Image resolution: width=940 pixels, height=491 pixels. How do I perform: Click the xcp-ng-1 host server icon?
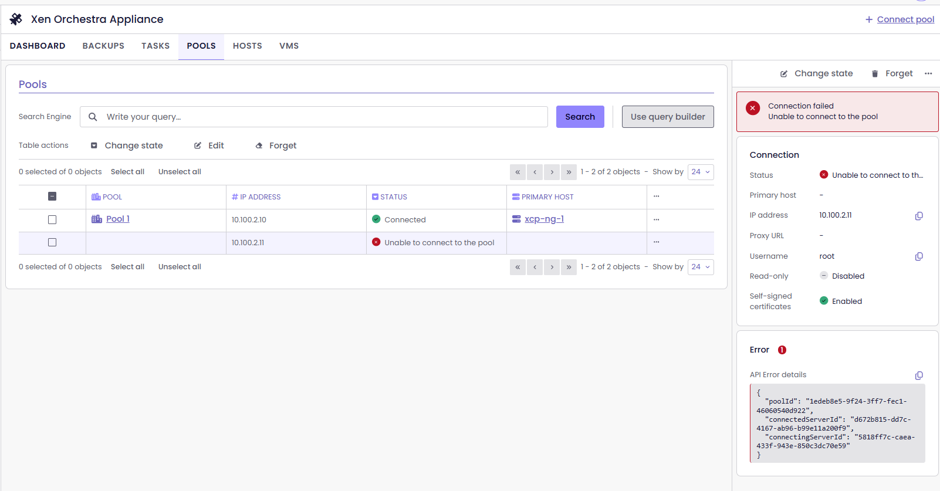click(x=516, y=219)
